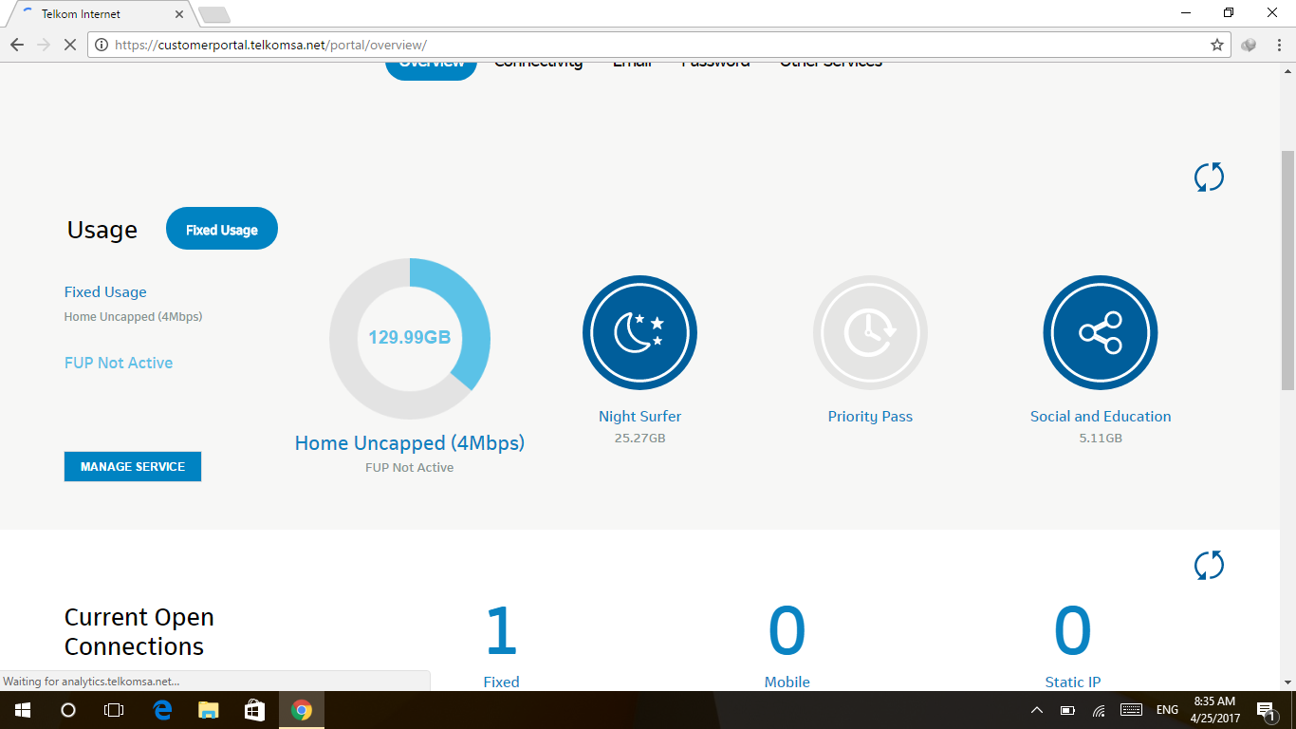Click the FUP Not Active link
Screen dimensions: 1296x729
click(x=119, y=363)
